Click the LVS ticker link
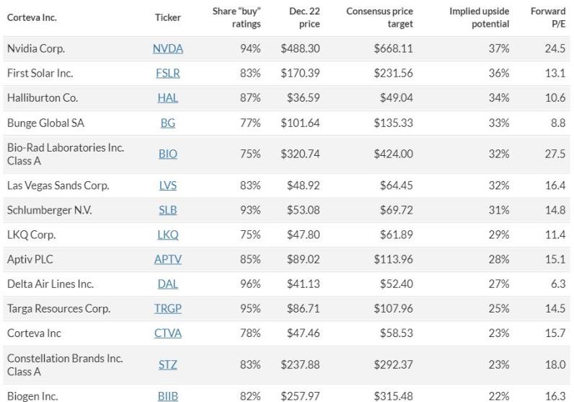The width and height of the screenshot is (574, 402). 167,185
